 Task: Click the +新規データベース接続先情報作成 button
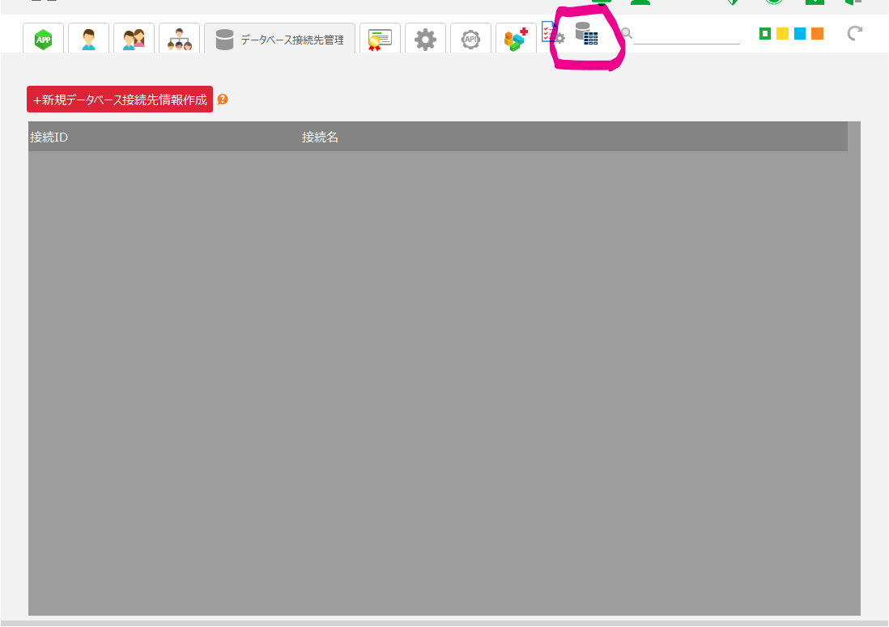[120, 100]
